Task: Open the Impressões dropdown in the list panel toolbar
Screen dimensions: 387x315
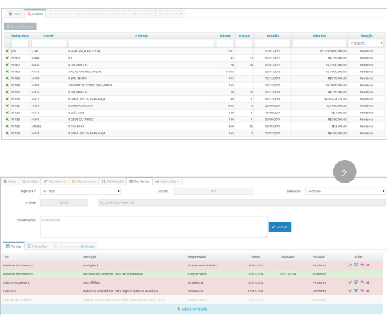Action: pyautogui.click(x=170, y=14)
